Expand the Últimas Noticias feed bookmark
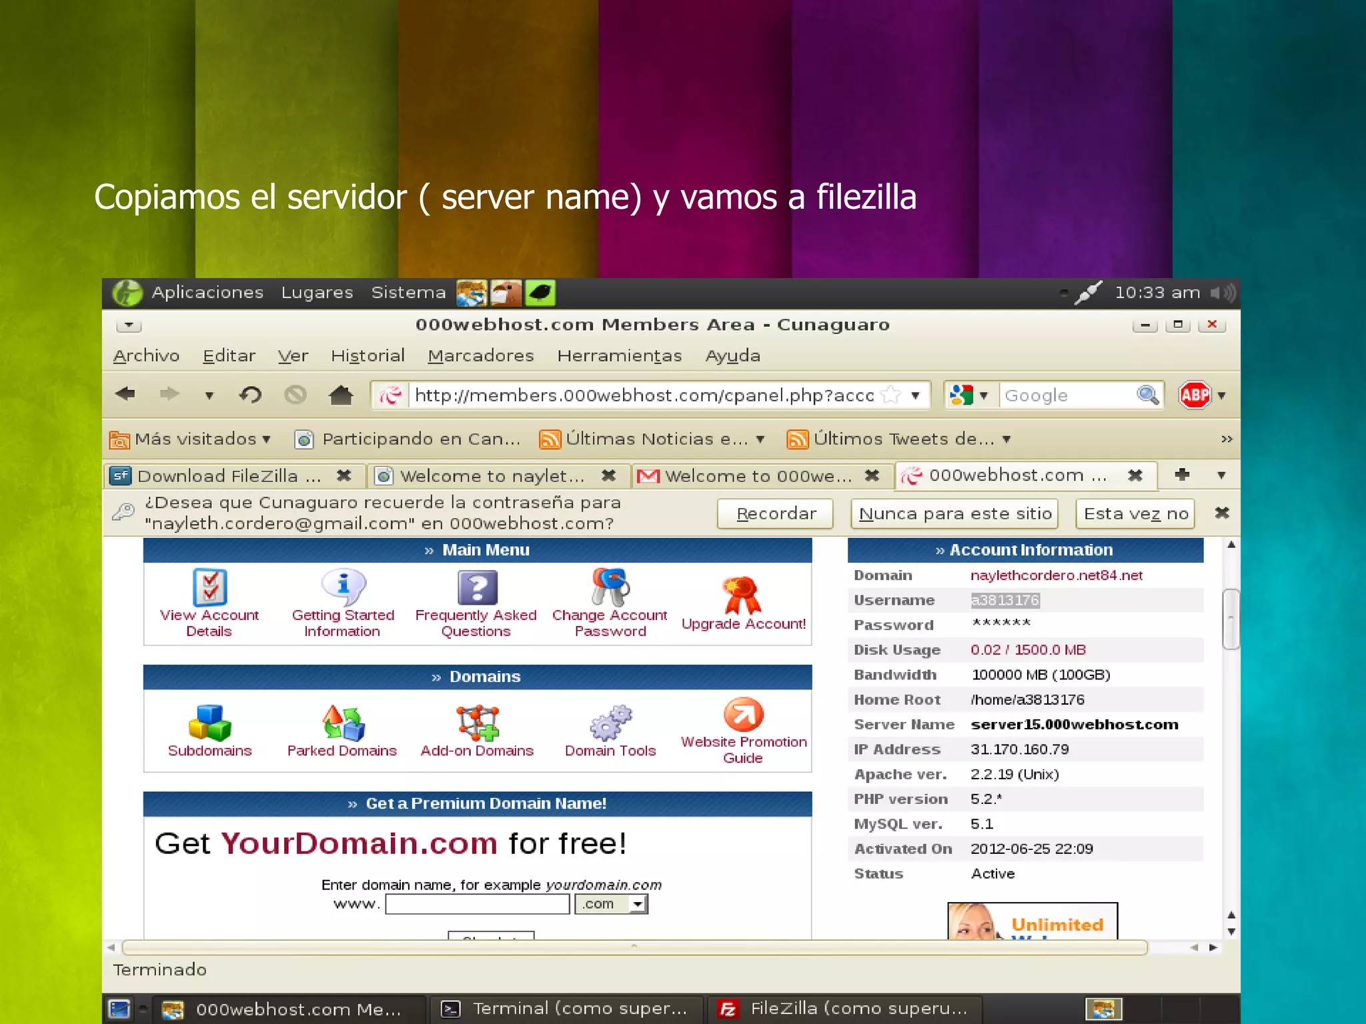 coord(652,439)
